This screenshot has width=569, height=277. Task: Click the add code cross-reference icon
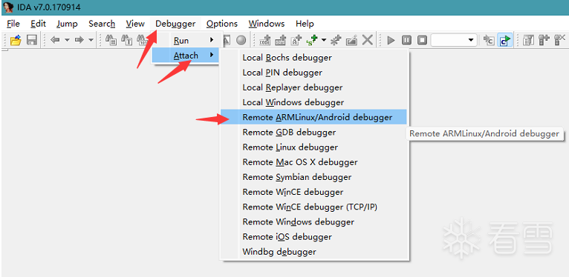[x=265, y=40]
